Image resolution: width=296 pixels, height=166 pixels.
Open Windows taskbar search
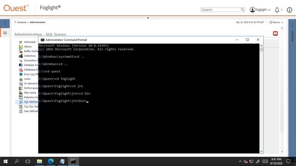click(17, 161)
